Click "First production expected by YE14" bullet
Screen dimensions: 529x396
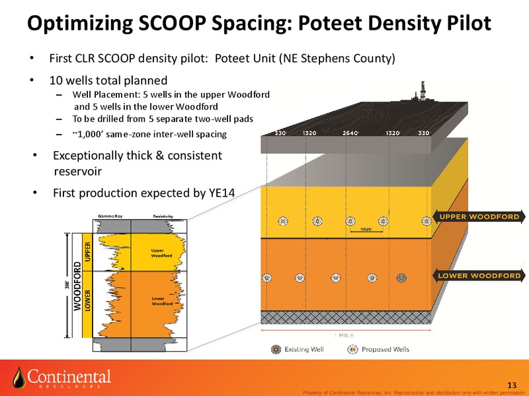click(143, 193)
